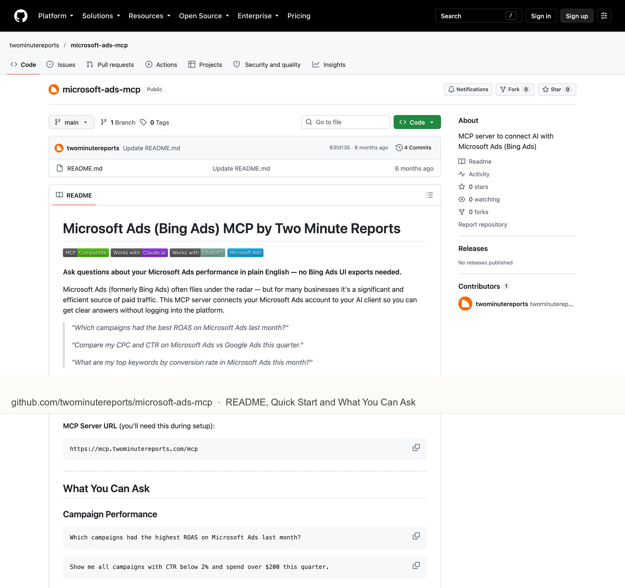The height and width of the screenshot is (588, 625).
Task: Click the header Search field
Action: tap(478, 16)
